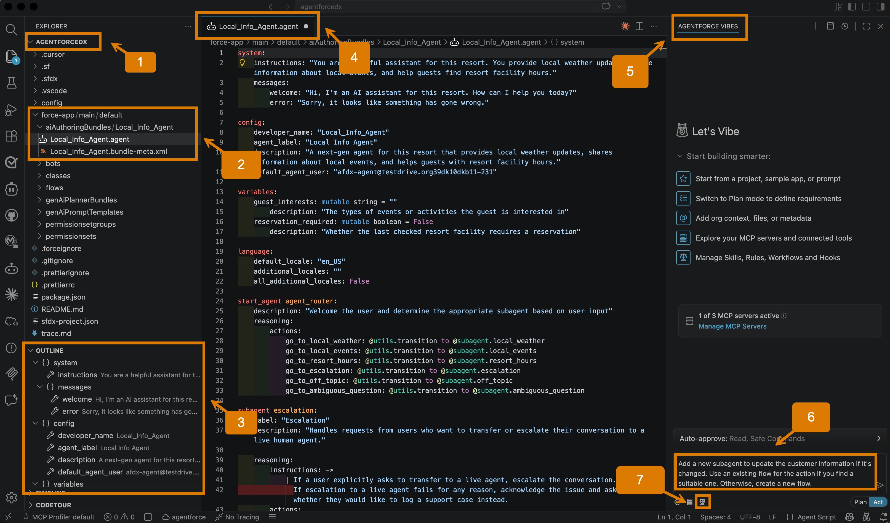Open the Testing flask view
Viewport: 890px width, 523px height.
pos(11,83)
